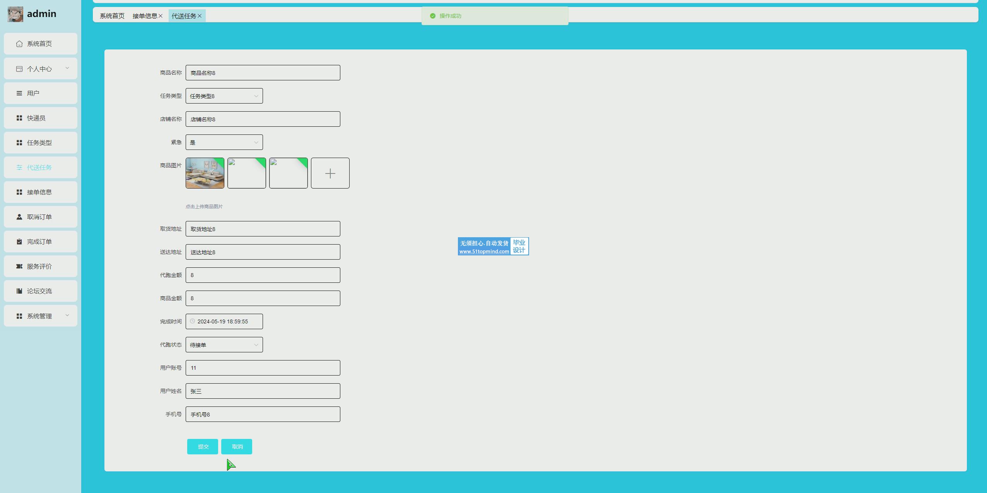
Task: Click the 取货地址 input field
Action: click(x=263, y=229)
